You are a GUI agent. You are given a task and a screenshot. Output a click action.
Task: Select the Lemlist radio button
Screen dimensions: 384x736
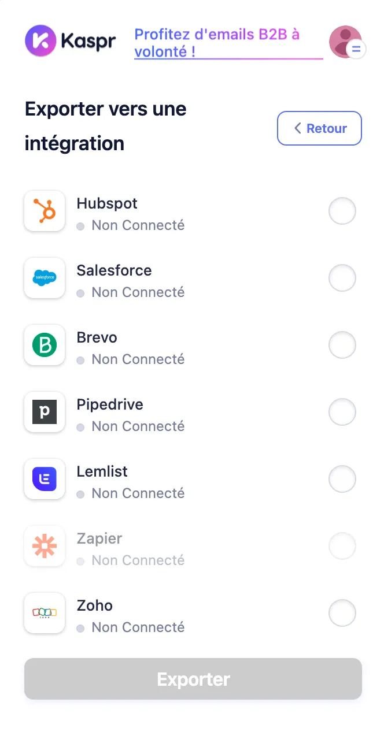342,479
